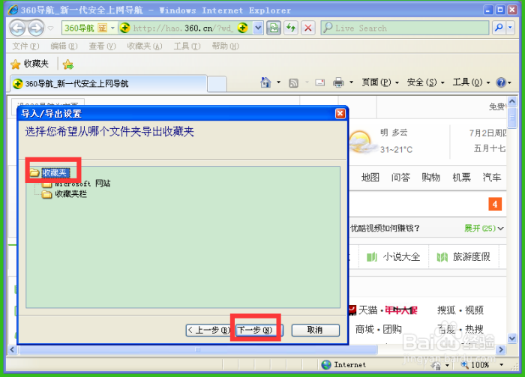
Task: Click the 商城 link
Action: tap(364, 329)
